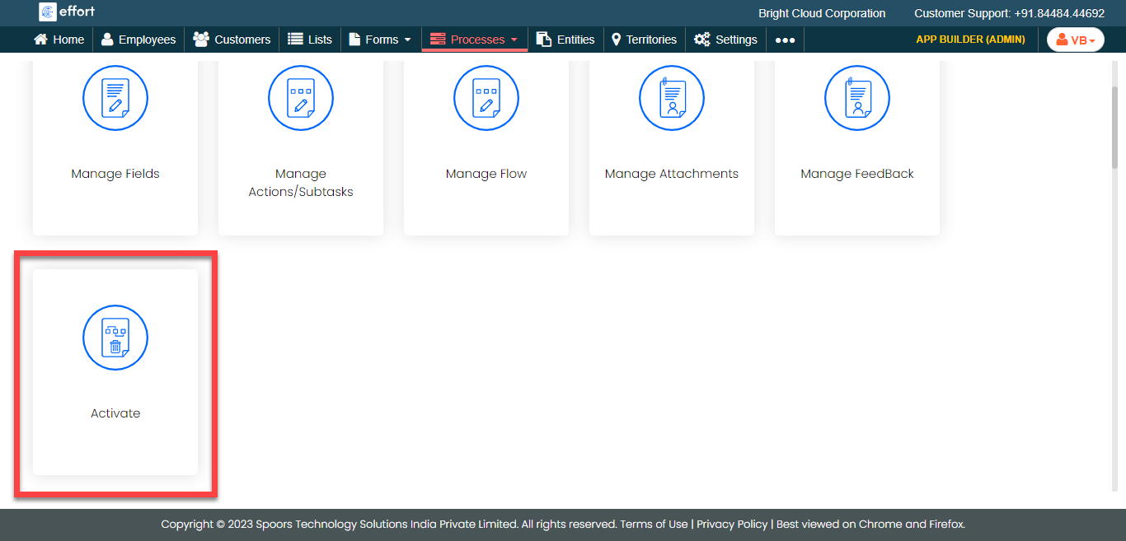Open the three-dots more menu
The height and width of the screenshot is (541, 1126).
tap(785, 40)
